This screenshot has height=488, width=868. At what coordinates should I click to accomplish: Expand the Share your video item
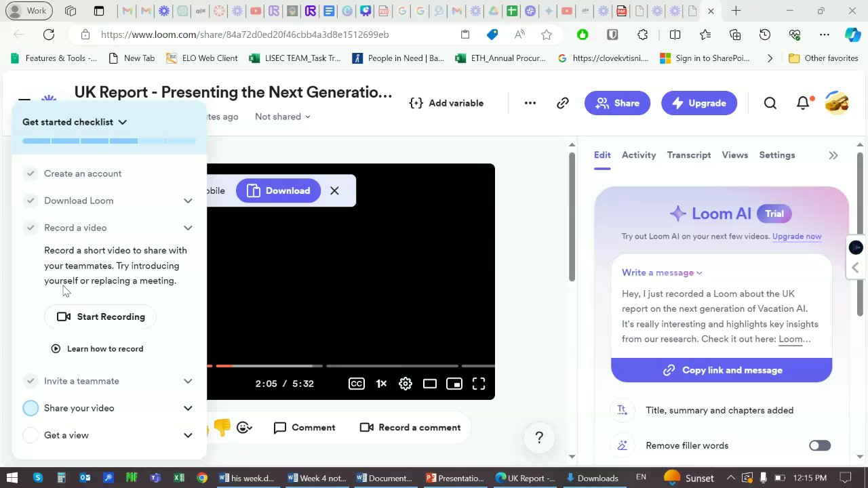188,408
